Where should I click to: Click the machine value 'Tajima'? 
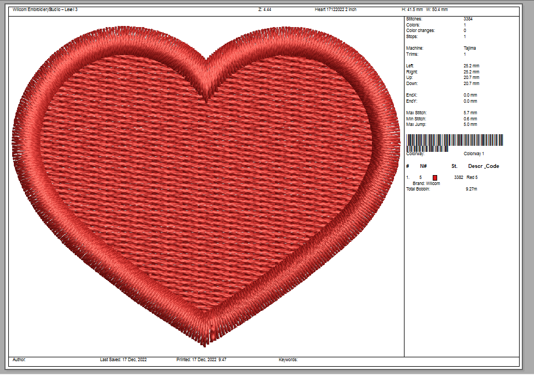pyautogui.click(x=470, y=48)
